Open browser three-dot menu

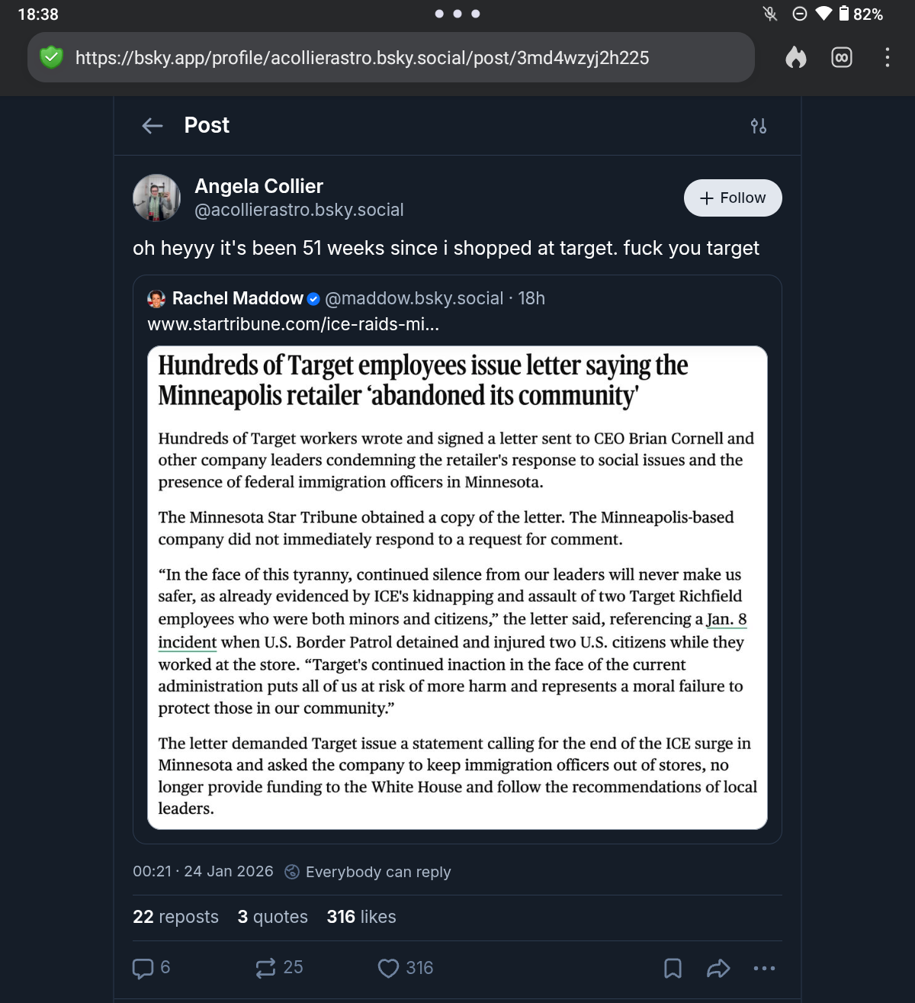click(887, 57)
